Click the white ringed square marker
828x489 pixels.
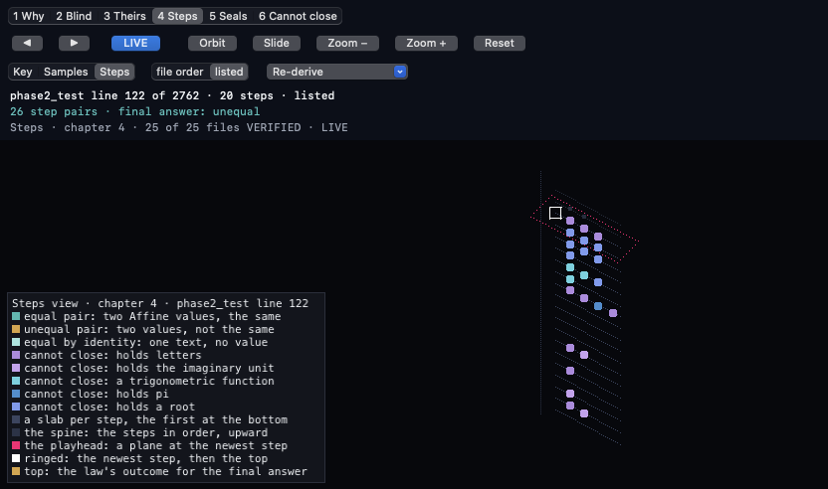click(555, 213)
